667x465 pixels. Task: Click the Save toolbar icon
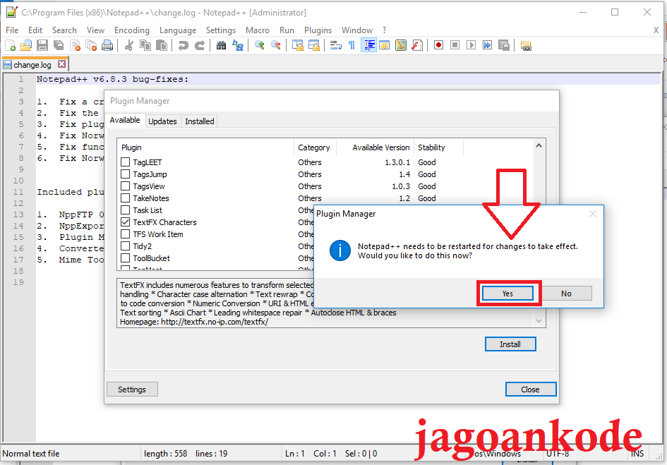42,45
